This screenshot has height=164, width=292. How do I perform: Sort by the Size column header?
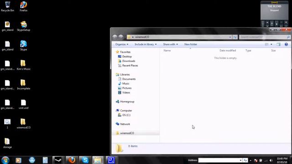tap(273, 51)
